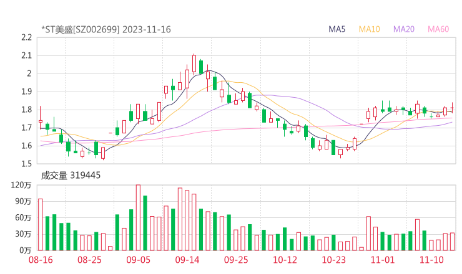
Task: Click the 10-12 date label
Action: pos(285,260)
